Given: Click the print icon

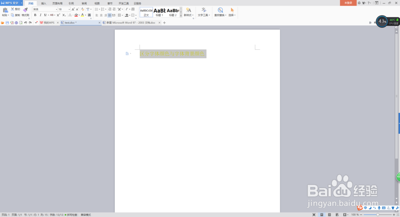Looking at the screenshot, I should [16, 23].
